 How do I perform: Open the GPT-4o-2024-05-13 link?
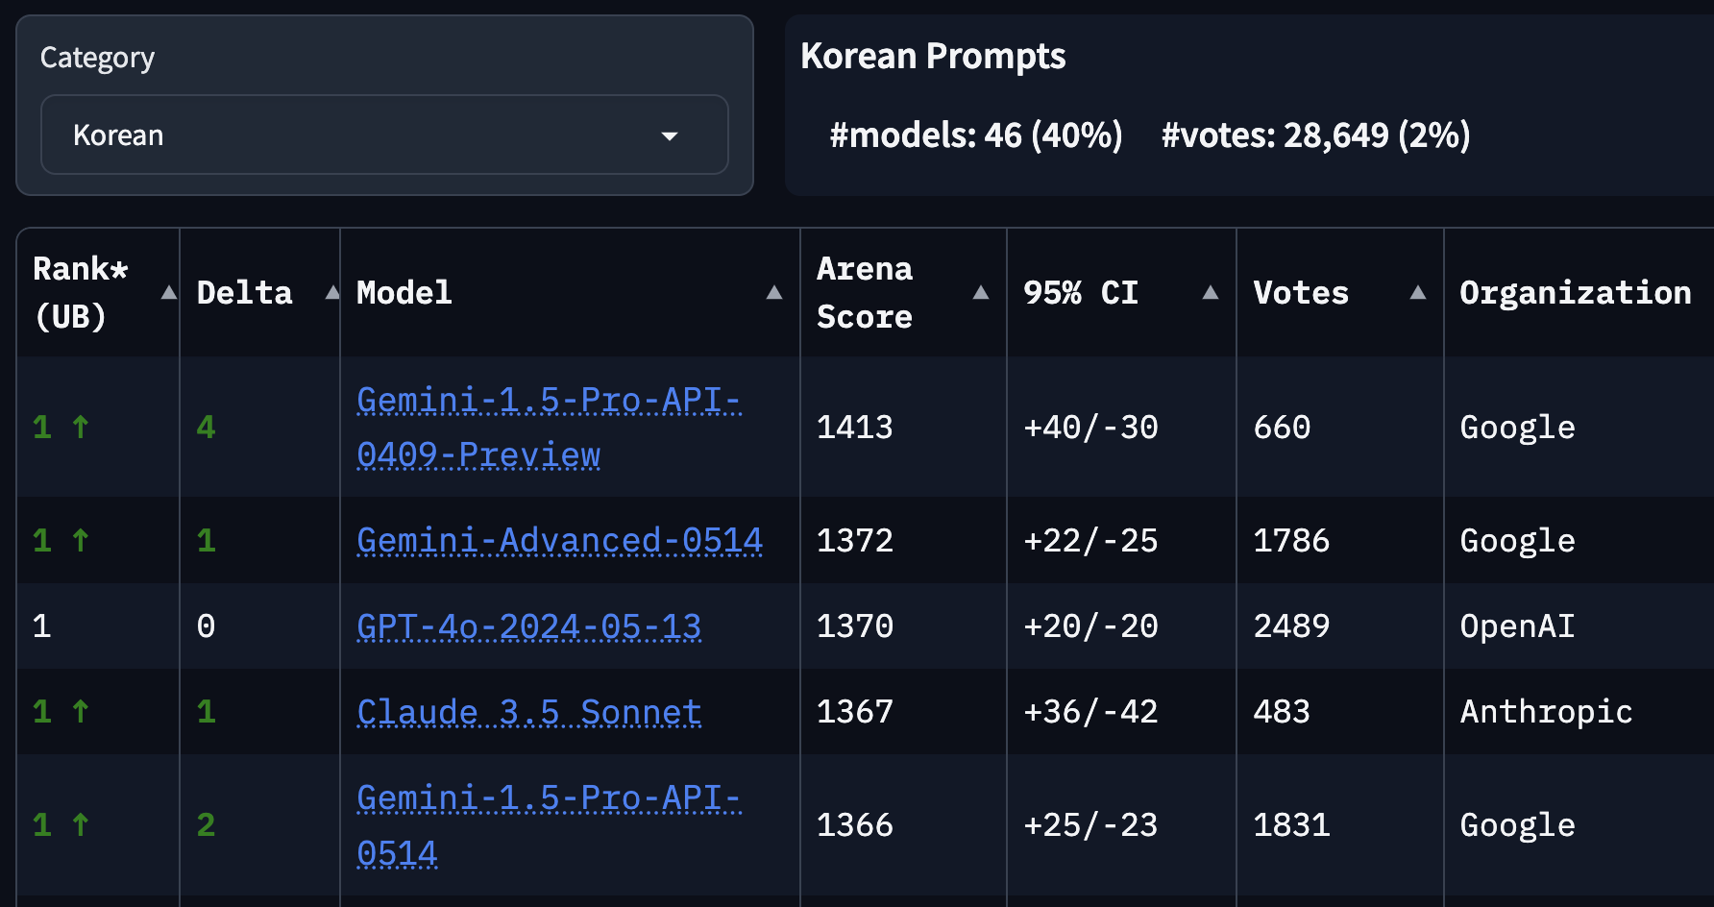(528, 626)
